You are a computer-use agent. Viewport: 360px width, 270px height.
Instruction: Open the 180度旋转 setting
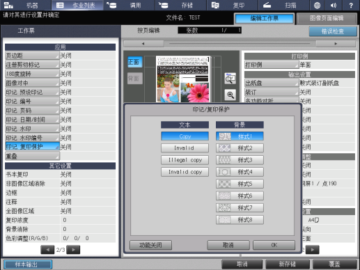(32, 74)
